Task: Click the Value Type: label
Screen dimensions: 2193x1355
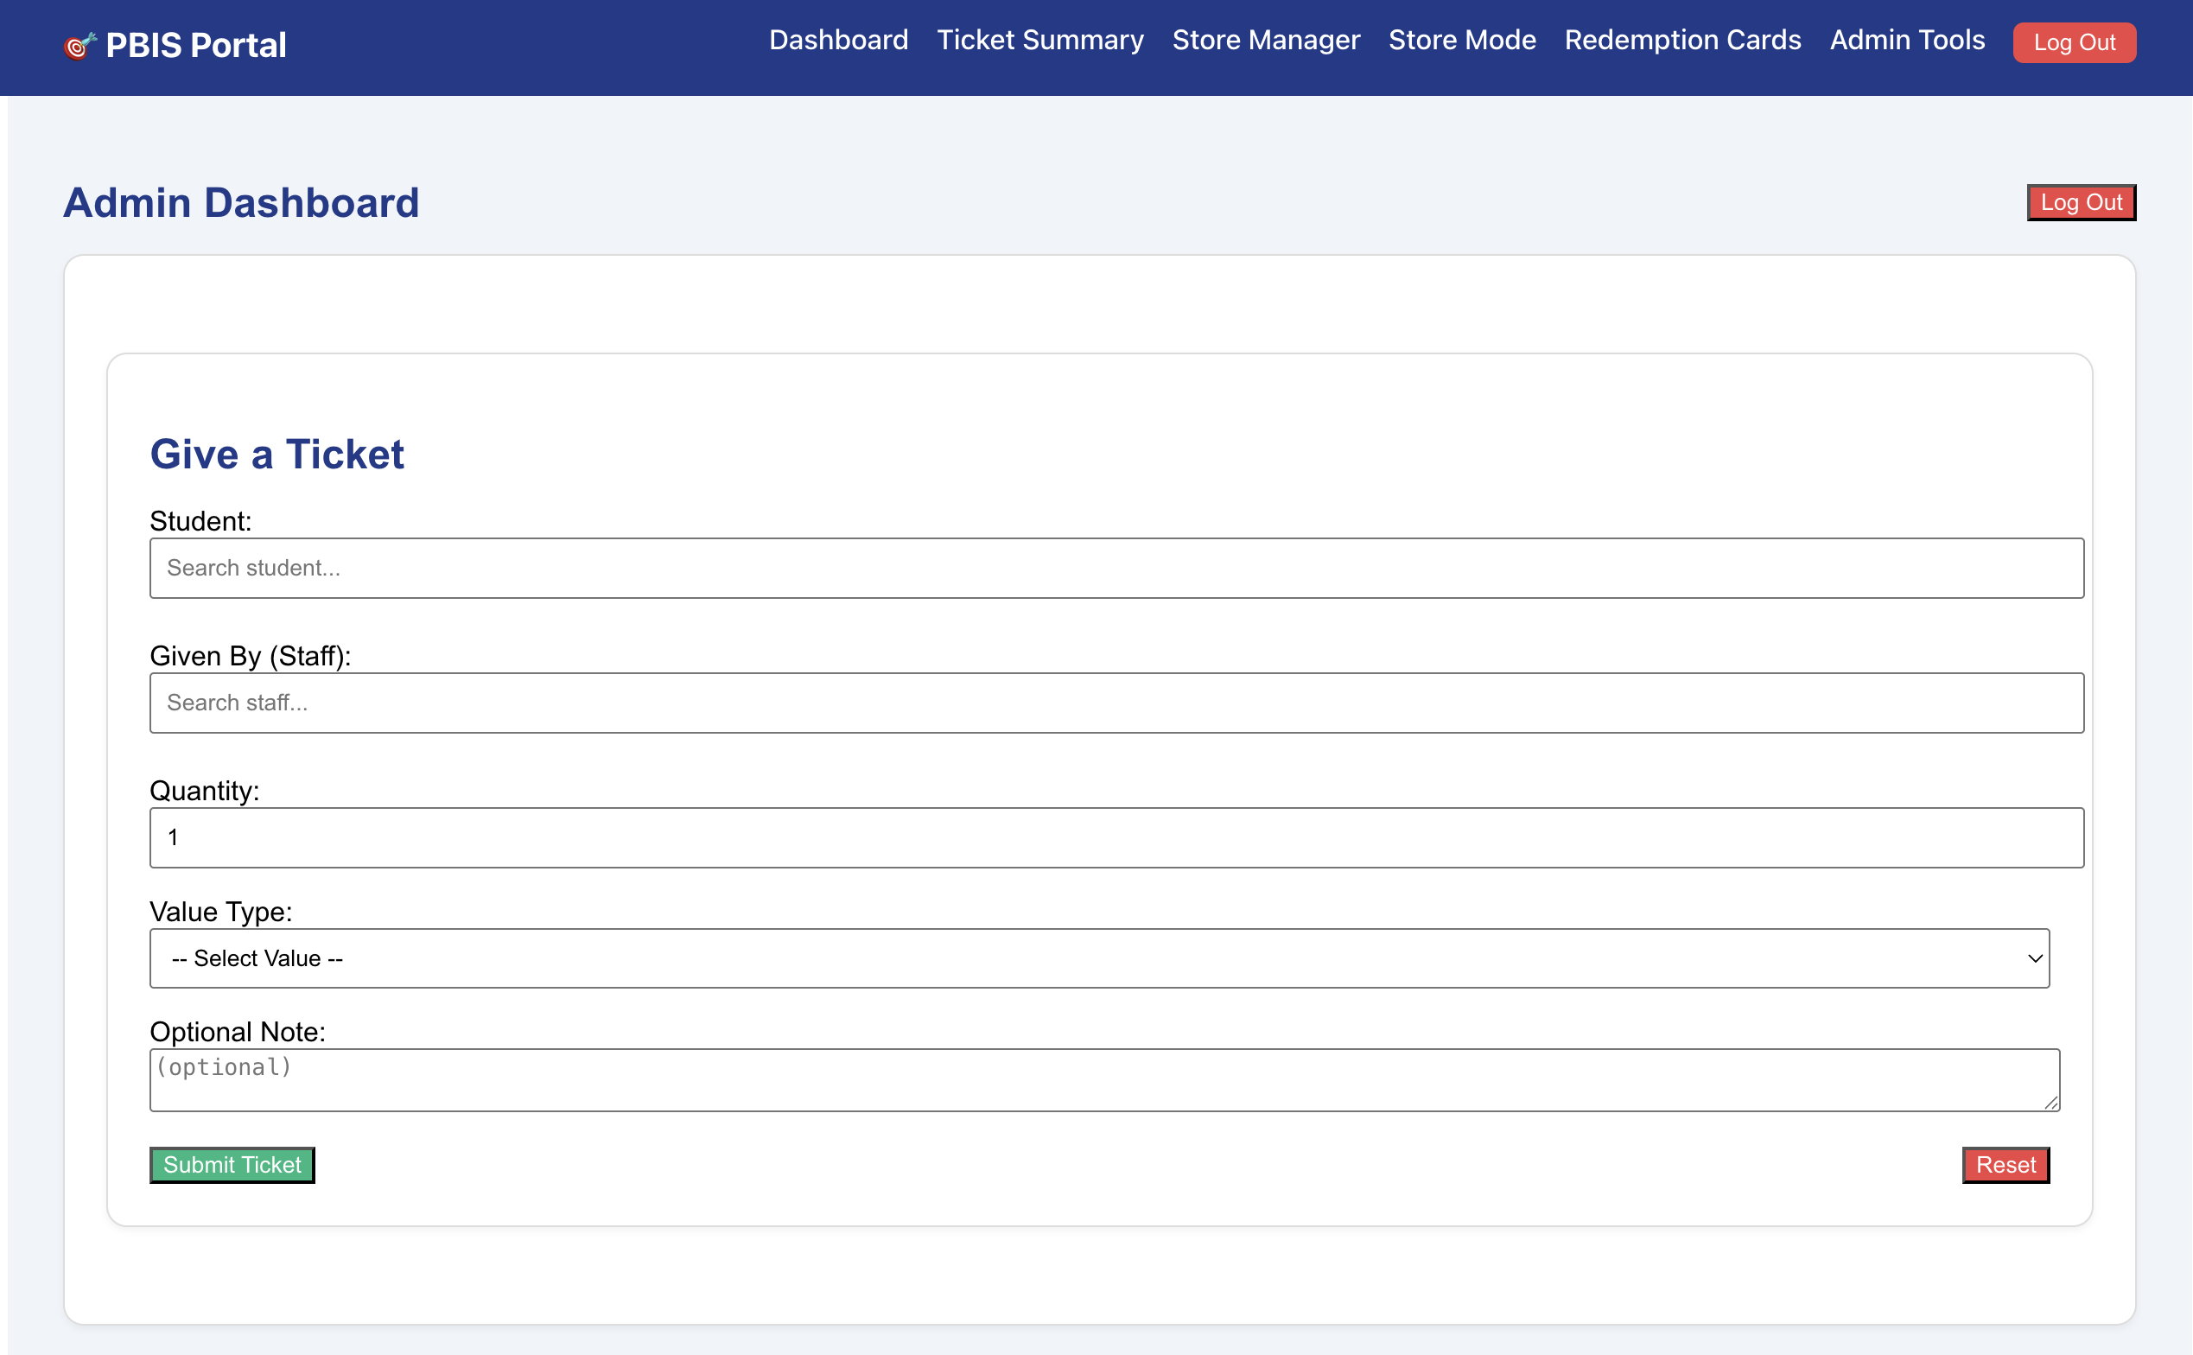Action: click(220, 912)
